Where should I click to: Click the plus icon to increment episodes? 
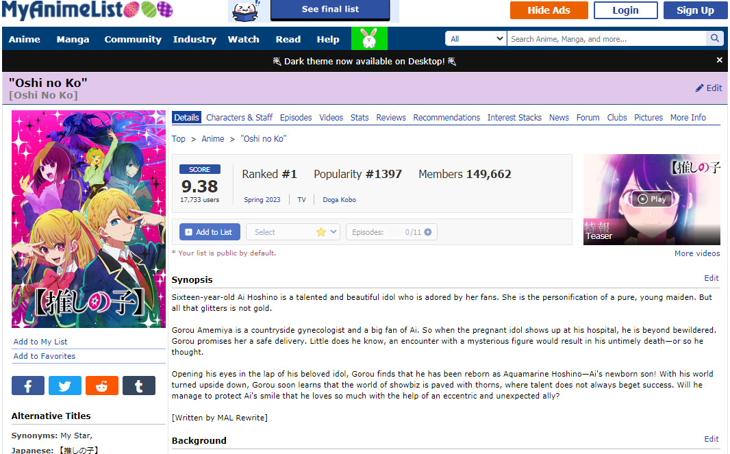pos(428,232)
